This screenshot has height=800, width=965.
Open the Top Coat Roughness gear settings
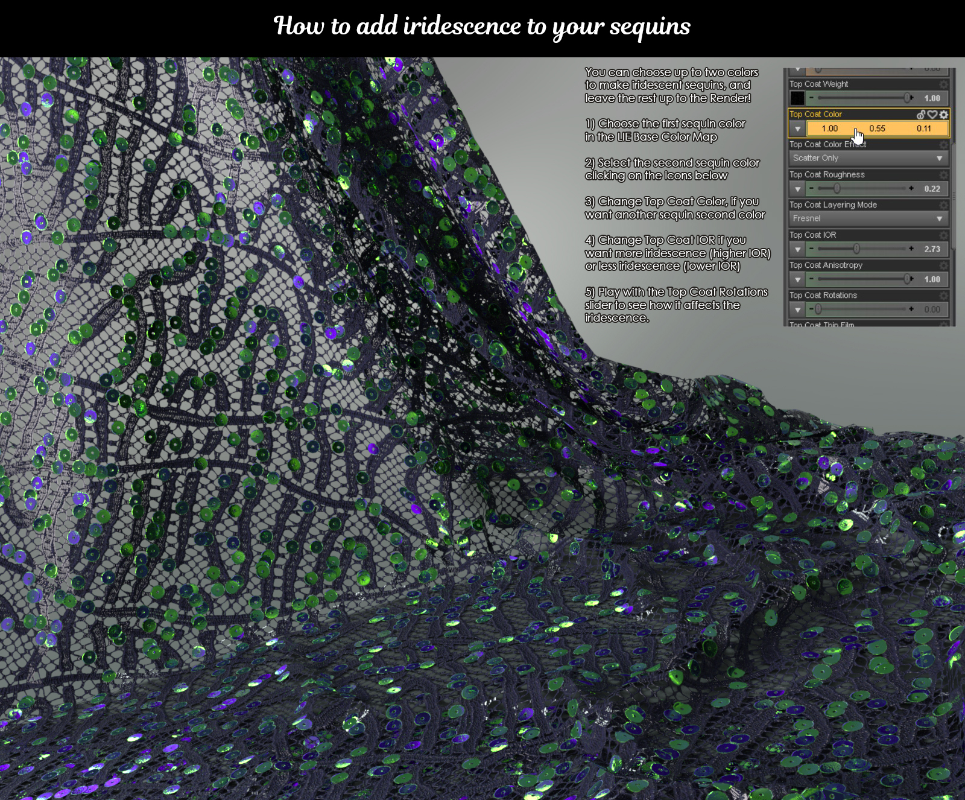click(x=944, y=174)
